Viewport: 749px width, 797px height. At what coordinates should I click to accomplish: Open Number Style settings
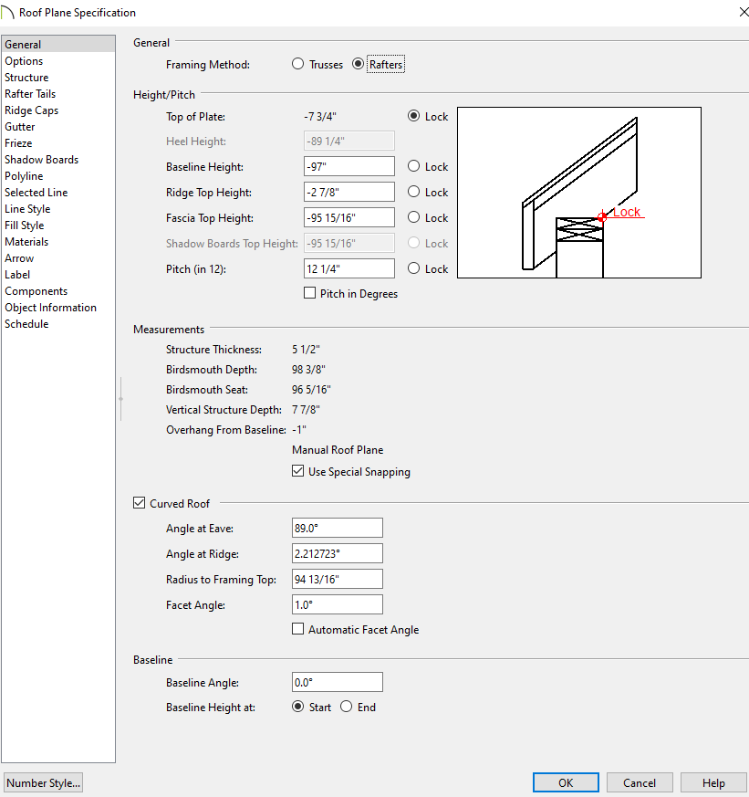click(x=43, y=782)
